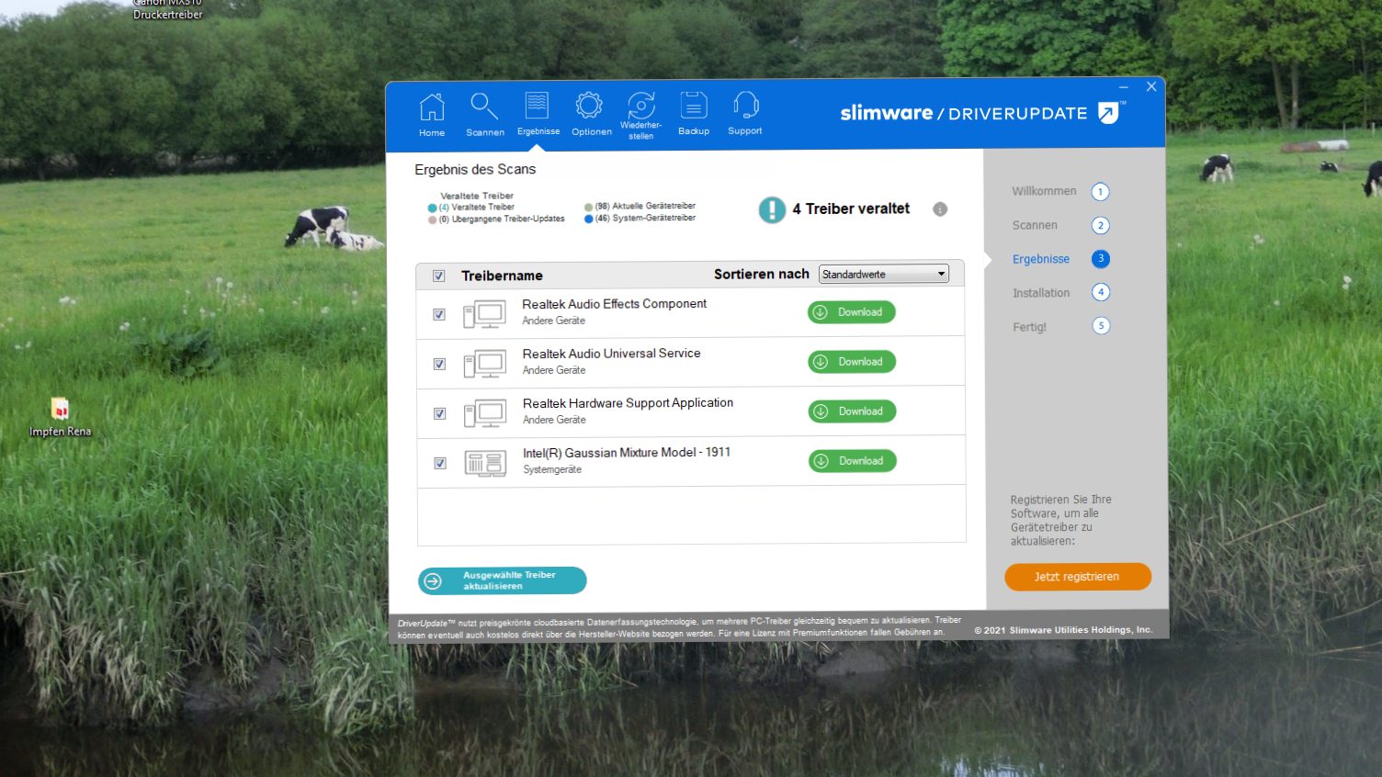Viewport: 1382px width, 777px height.
Task: Click Ausgewählte Treiber aktualisieren button
Action: point(502,580)
